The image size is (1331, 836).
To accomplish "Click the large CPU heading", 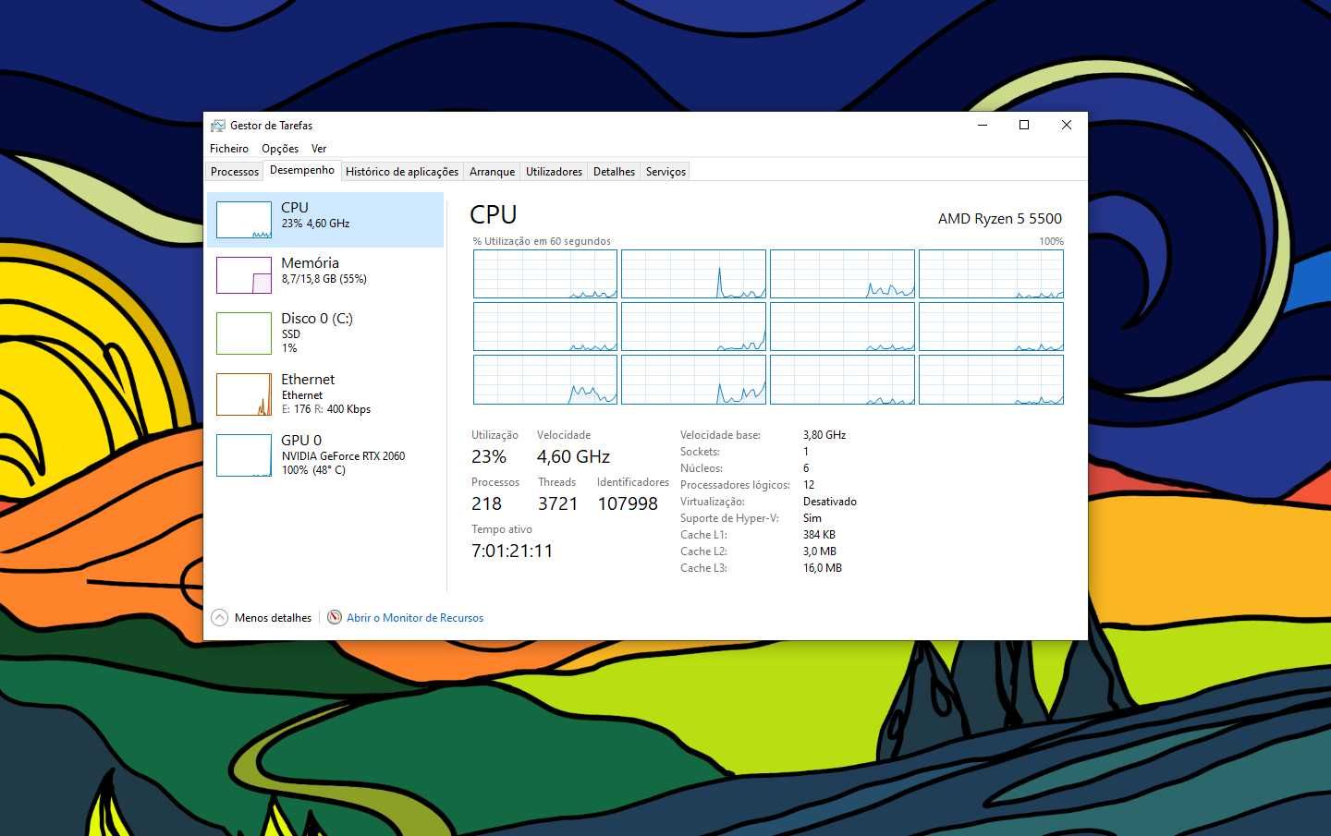I will 494,214.
